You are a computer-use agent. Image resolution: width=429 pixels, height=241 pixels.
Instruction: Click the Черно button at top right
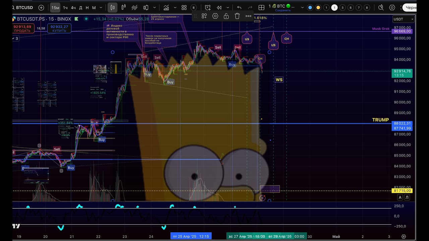coord(409,7)
